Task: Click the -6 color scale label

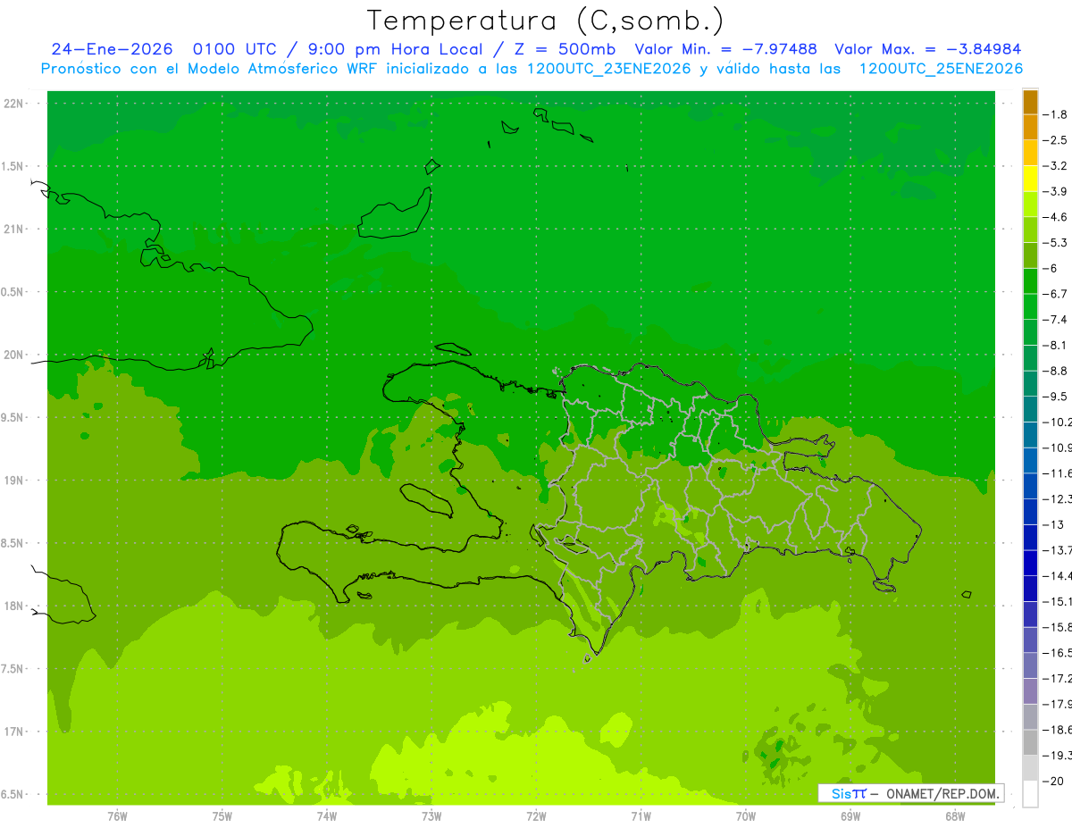Action: tap(1052, 268)
